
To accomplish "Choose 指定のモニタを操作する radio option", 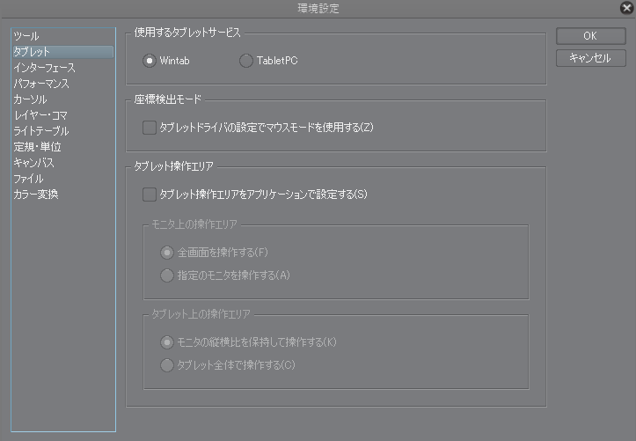I will tap(167, 276).
